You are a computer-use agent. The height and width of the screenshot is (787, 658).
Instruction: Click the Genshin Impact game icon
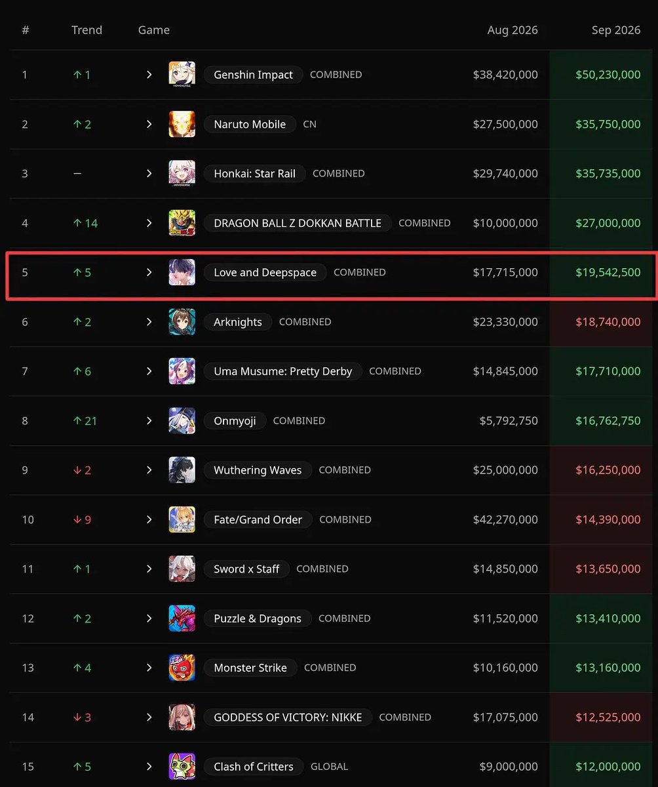point(182,75)
